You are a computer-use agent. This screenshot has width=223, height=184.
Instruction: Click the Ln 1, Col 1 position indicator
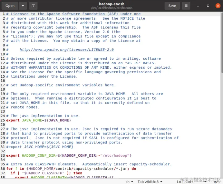coord(185,181)
